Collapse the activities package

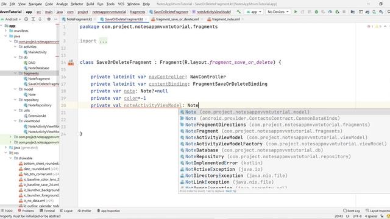point(15,47)
